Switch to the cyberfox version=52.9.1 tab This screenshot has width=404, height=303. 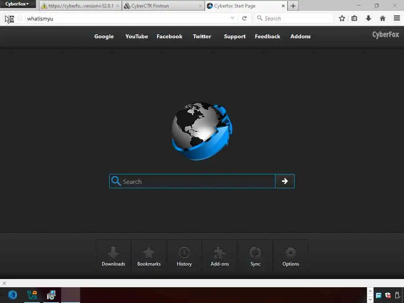pyautogui.click(x=80, y=6)
